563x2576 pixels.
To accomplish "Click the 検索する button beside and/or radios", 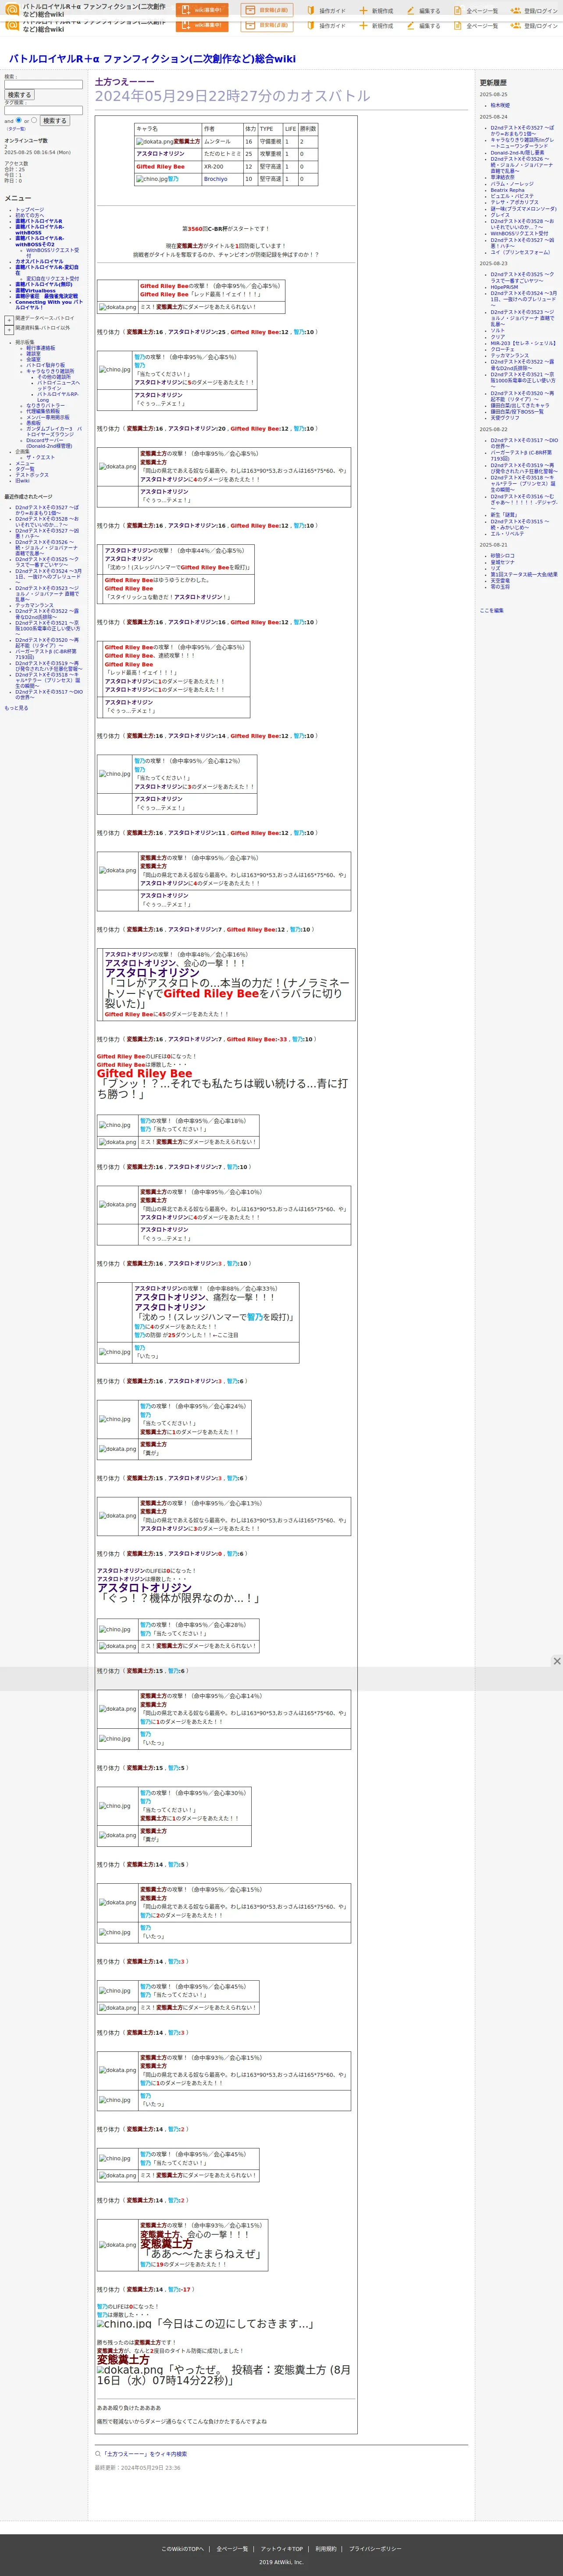I will coord(55,121).
